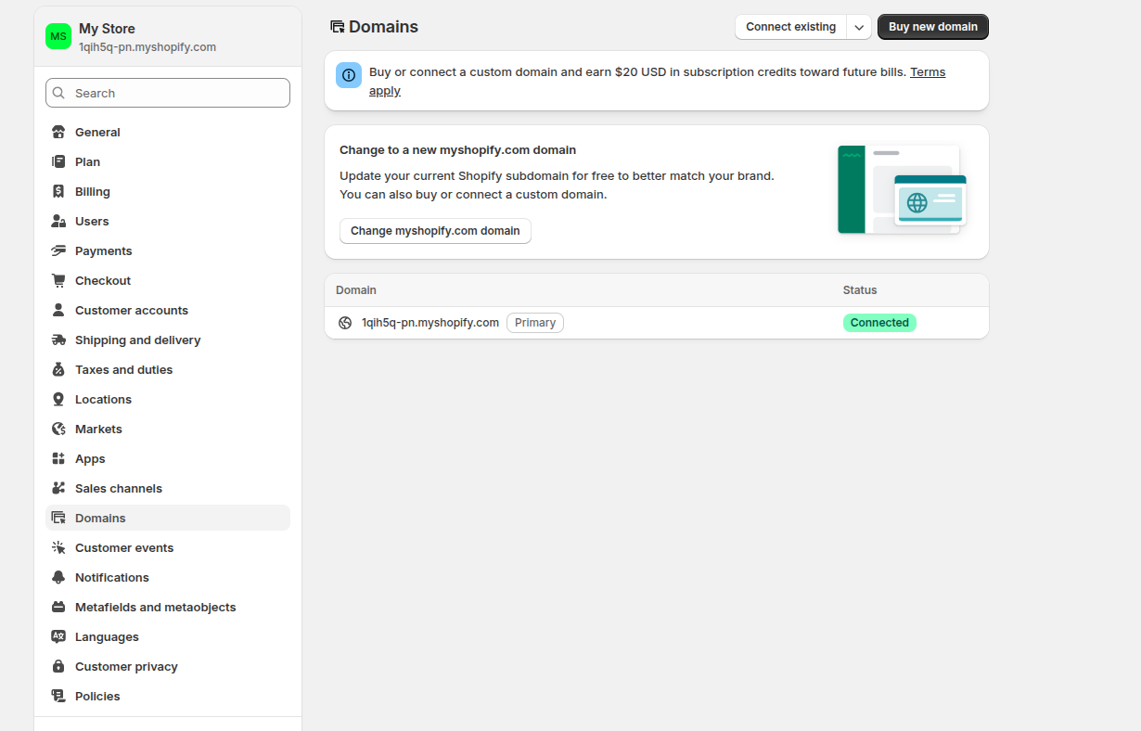
Task: Click the General settings store icon
Action: (x=58, y=132)
